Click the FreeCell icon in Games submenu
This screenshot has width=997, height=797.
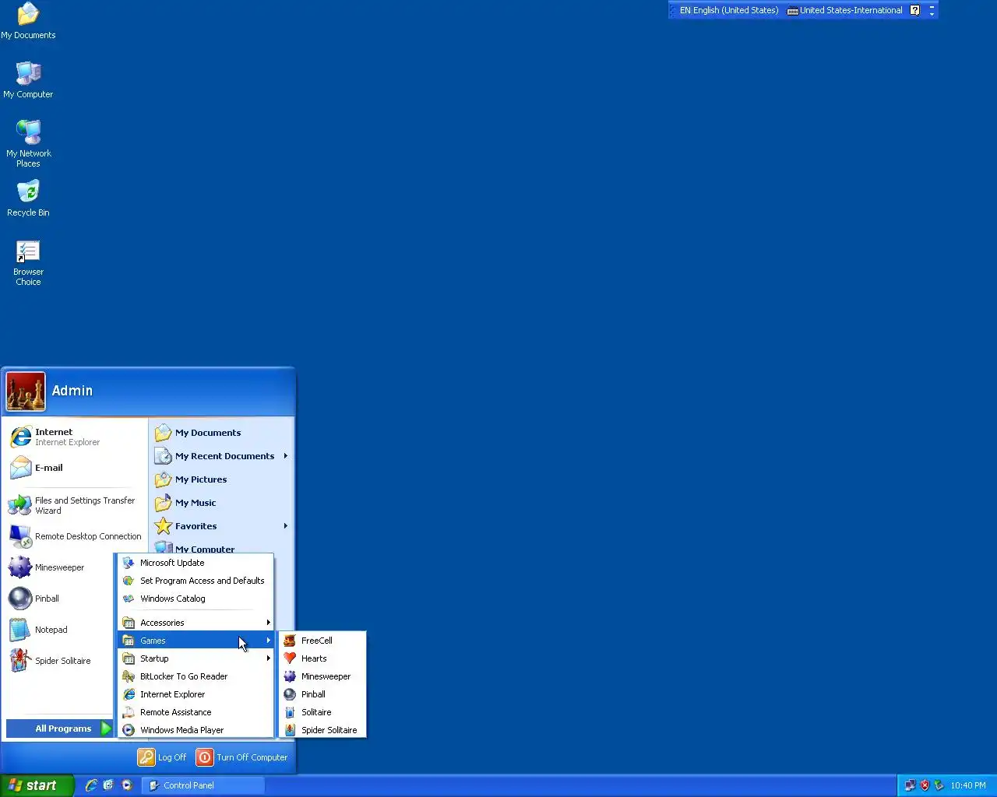(x=290, y=641)
